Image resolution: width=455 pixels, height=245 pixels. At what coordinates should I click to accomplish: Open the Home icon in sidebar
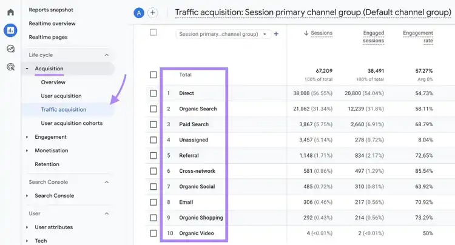(10, 12)
